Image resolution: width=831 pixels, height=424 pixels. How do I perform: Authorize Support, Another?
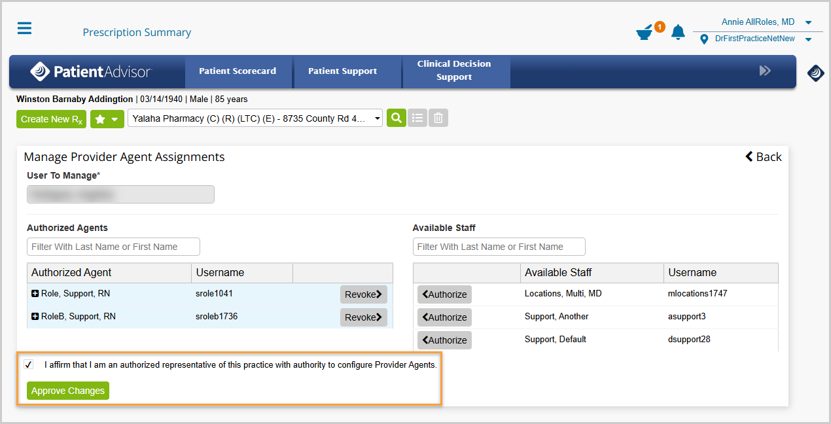click(x=444, y=317)
